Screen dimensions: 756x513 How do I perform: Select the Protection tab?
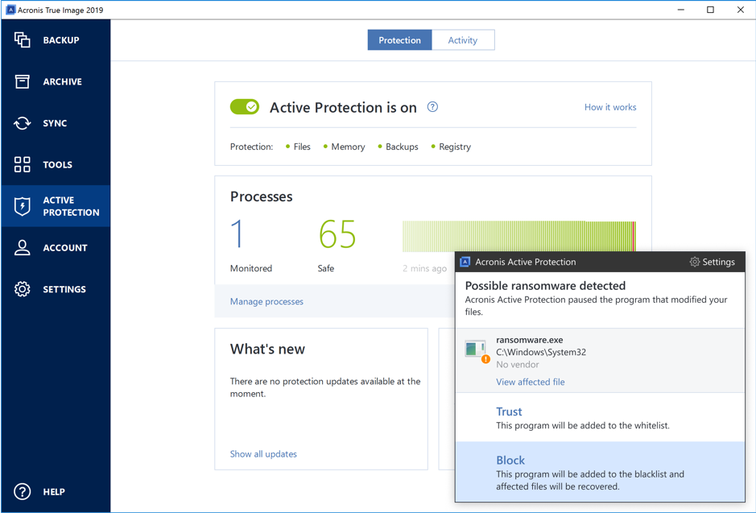click(399, 40)
